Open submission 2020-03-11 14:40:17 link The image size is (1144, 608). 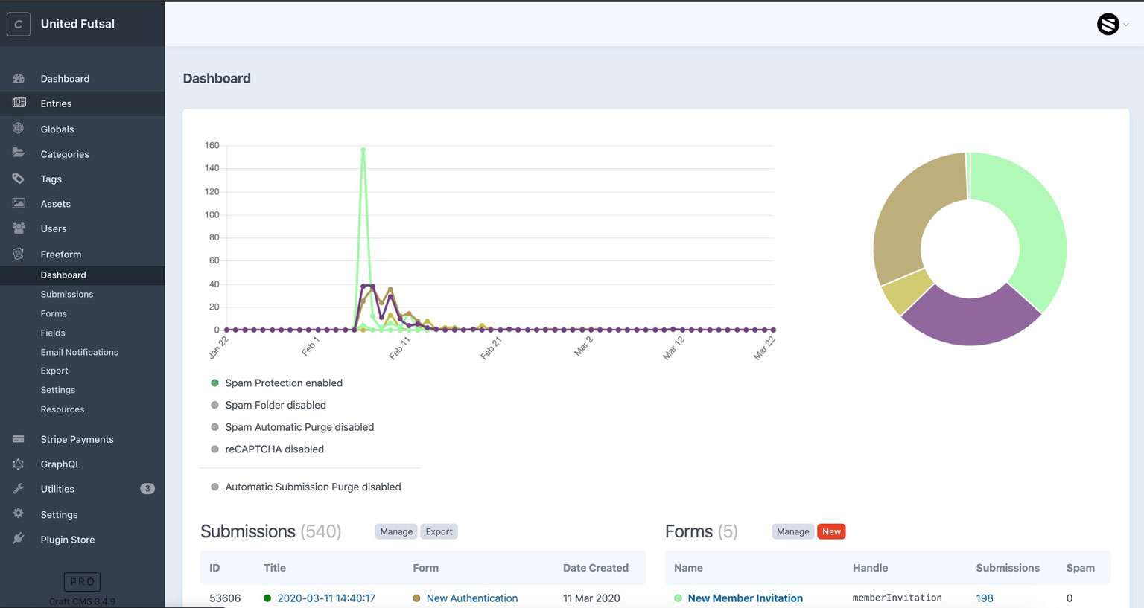(x=326, y=598)
